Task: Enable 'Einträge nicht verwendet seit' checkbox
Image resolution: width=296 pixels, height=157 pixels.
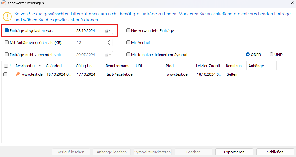Action: (7, 55)
